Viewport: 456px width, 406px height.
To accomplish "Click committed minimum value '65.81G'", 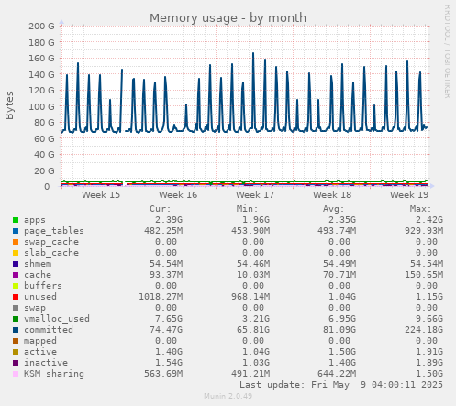I will [253, 330].
